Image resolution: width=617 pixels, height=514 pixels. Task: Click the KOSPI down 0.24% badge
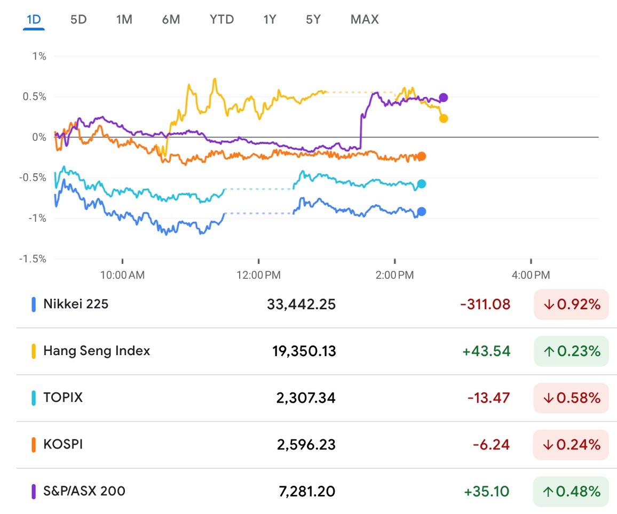pos(571,445)
